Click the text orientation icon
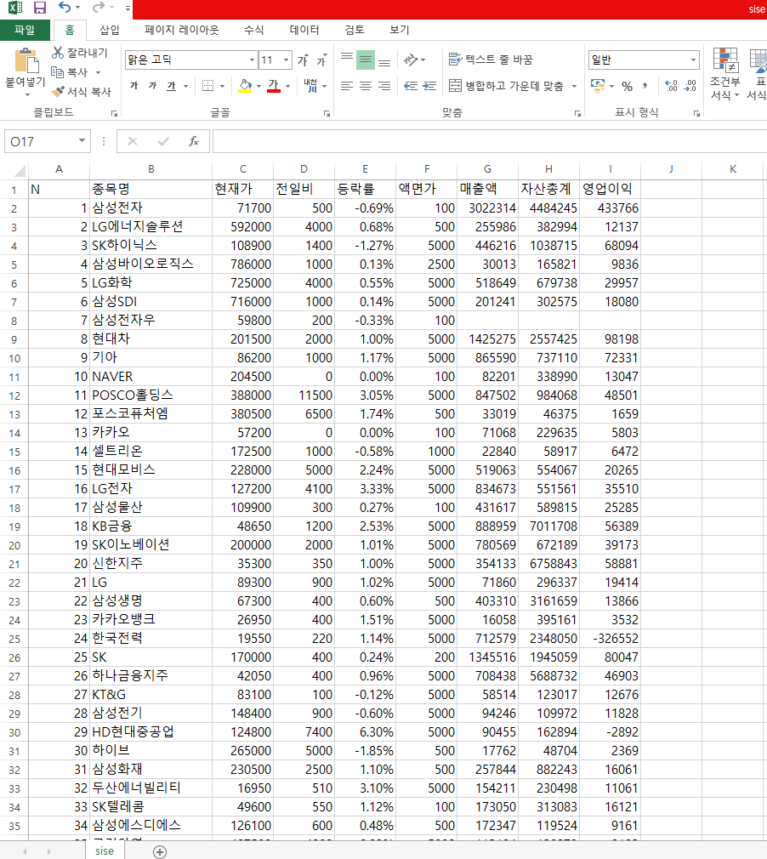 tap(411, 60)
